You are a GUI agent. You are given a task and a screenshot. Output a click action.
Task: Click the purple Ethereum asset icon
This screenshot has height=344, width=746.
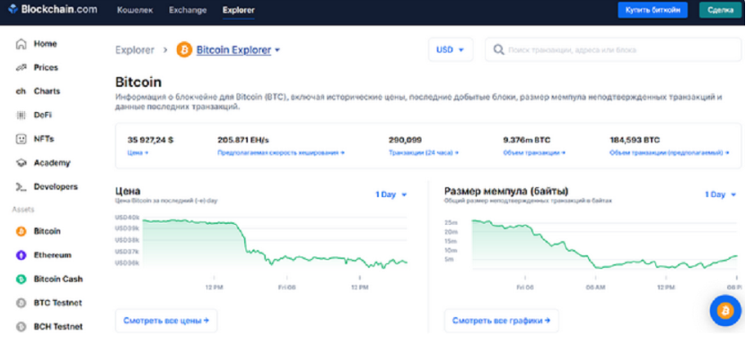pos(21,255)
